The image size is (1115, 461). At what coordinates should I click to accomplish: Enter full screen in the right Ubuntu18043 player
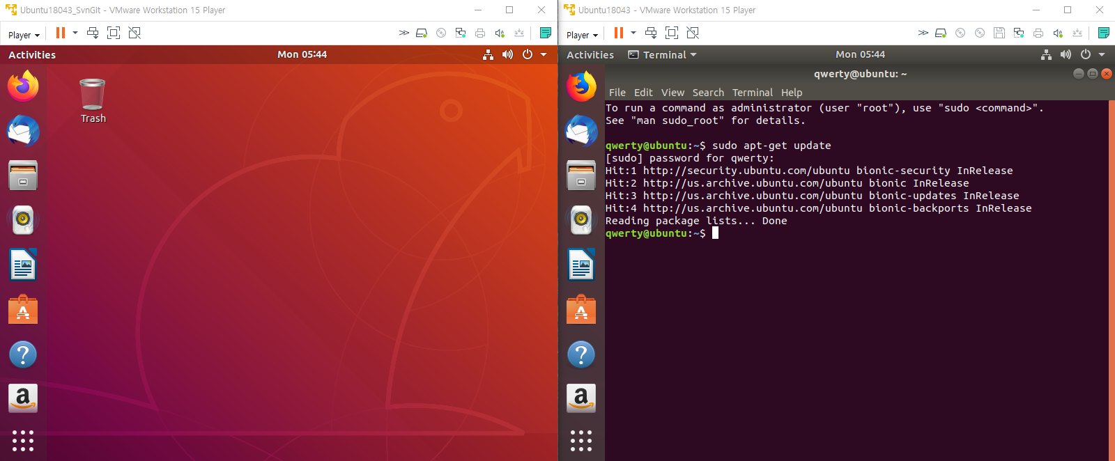point(672,33)
